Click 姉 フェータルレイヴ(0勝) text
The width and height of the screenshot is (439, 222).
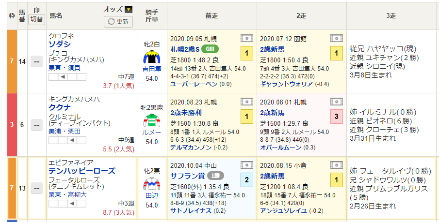coord(390,171)
